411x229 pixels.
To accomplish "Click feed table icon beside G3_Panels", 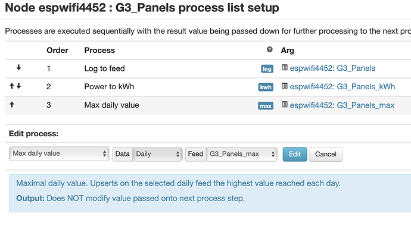I will (284, 68).
